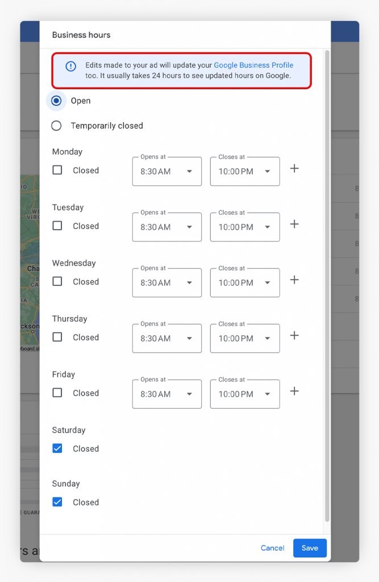Open the Google Business Profile link

coord(253,65)
